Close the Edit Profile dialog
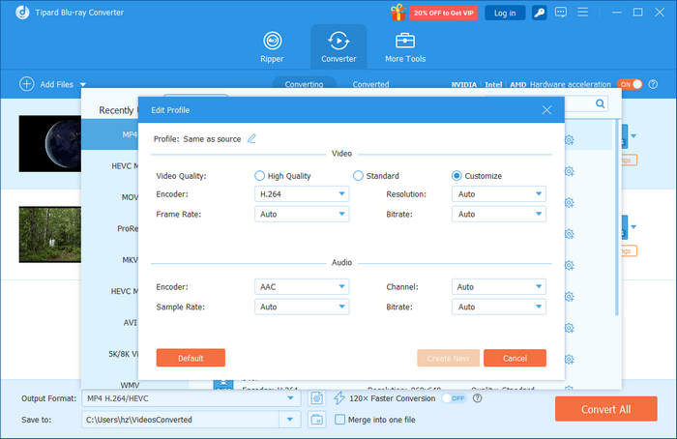 click(546, 110)
